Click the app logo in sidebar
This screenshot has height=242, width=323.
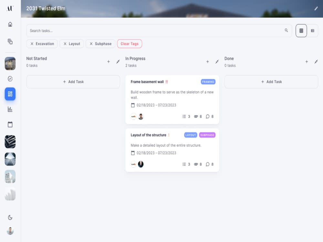coord(10,8)
